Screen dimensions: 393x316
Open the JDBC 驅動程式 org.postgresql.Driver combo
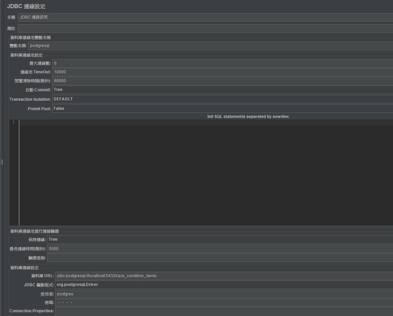pos(223,285)
